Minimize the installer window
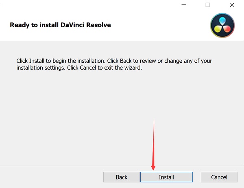Viewport: 244px width, 188px height. pos(184,5)
